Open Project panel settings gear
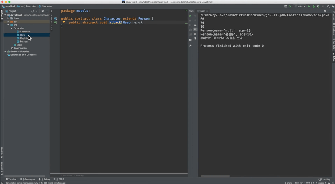The height and width of the screenshot is (184, 335). [x=42, y=11]
